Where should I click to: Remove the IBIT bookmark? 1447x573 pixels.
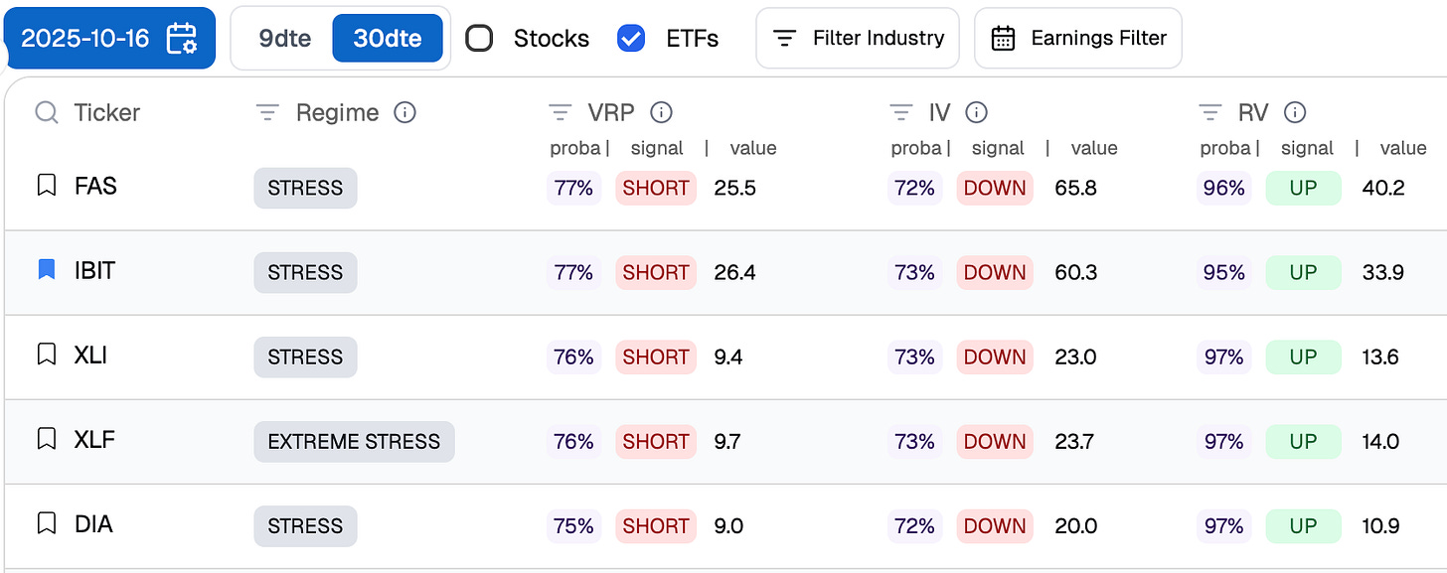click(x=46, y=270)
